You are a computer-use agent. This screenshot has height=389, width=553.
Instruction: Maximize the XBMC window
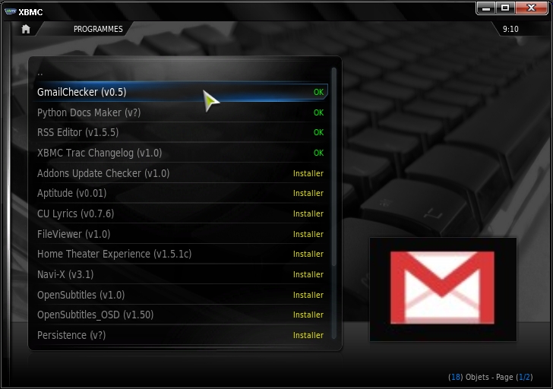click(505, 8)
